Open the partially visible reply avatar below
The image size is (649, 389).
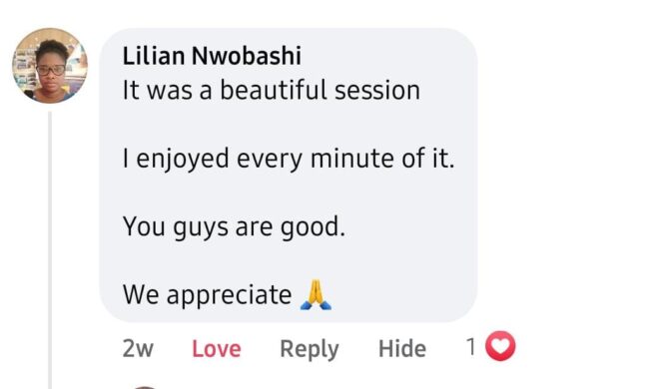tap(145, 387)
